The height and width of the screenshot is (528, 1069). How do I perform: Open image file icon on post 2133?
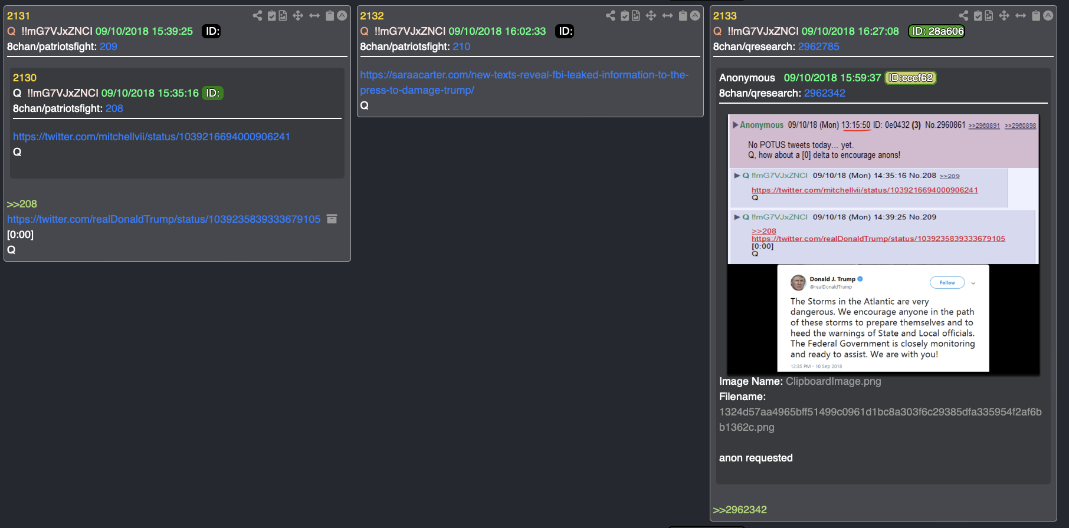[x=989, y=16]
